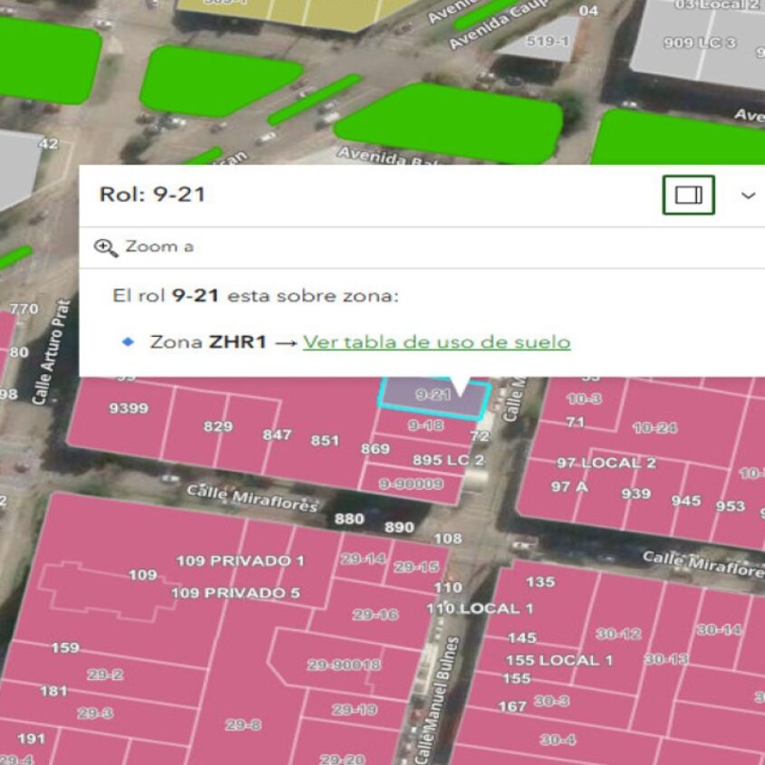This screenshot has width=765, height=765.
Task: Select parcel labeled 10-24
Action: click(x=655, y=428)
